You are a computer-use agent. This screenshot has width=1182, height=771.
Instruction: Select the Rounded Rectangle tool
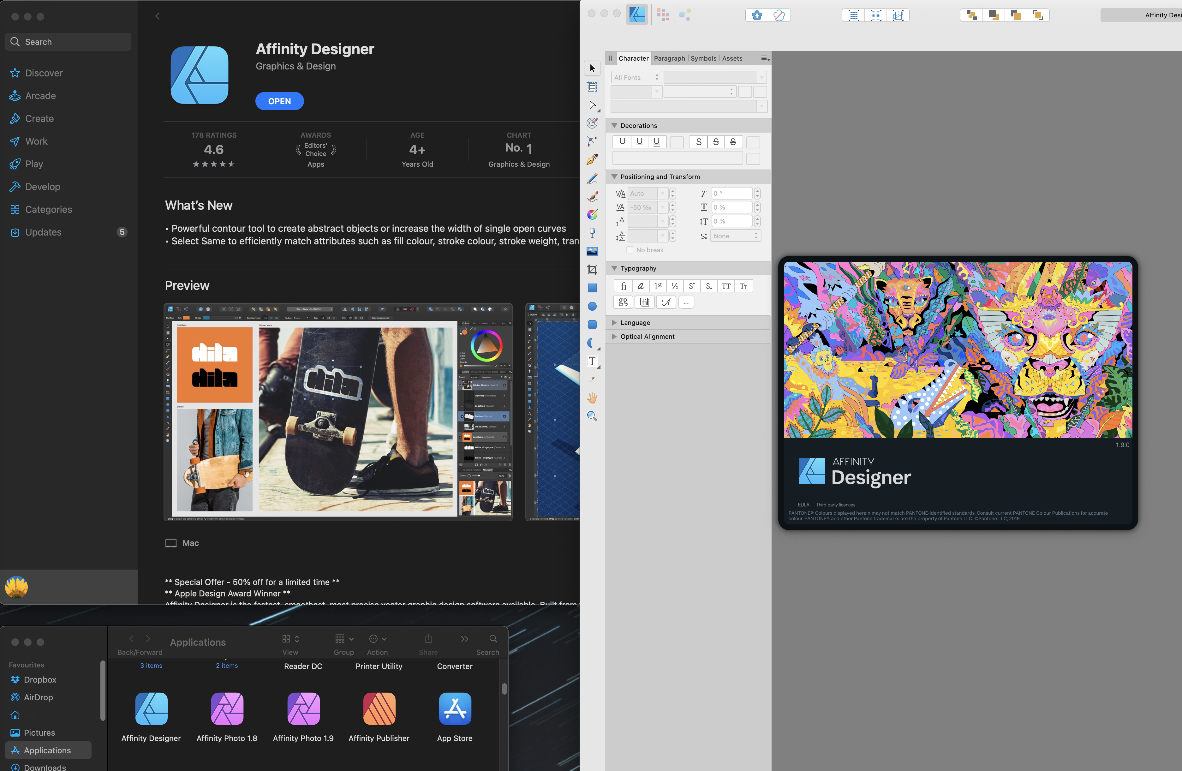(592, 324)
